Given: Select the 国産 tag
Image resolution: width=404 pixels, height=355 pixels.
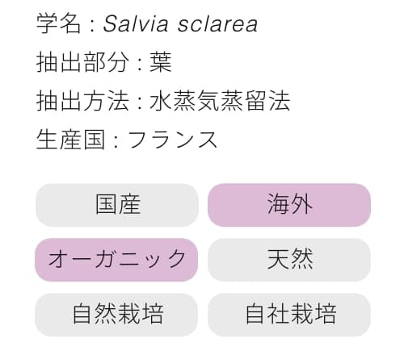Looking at the screenshot, I should (117, 205).
